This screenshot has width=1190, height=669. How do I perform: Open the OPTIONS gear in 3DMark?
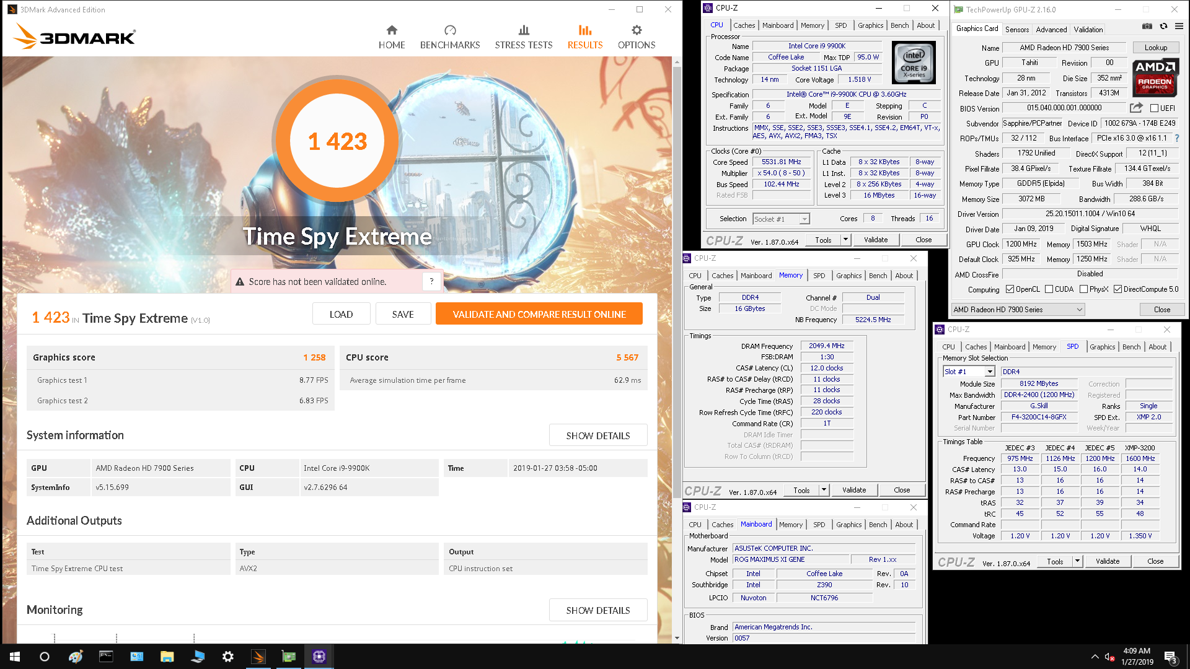click(637, 30)
